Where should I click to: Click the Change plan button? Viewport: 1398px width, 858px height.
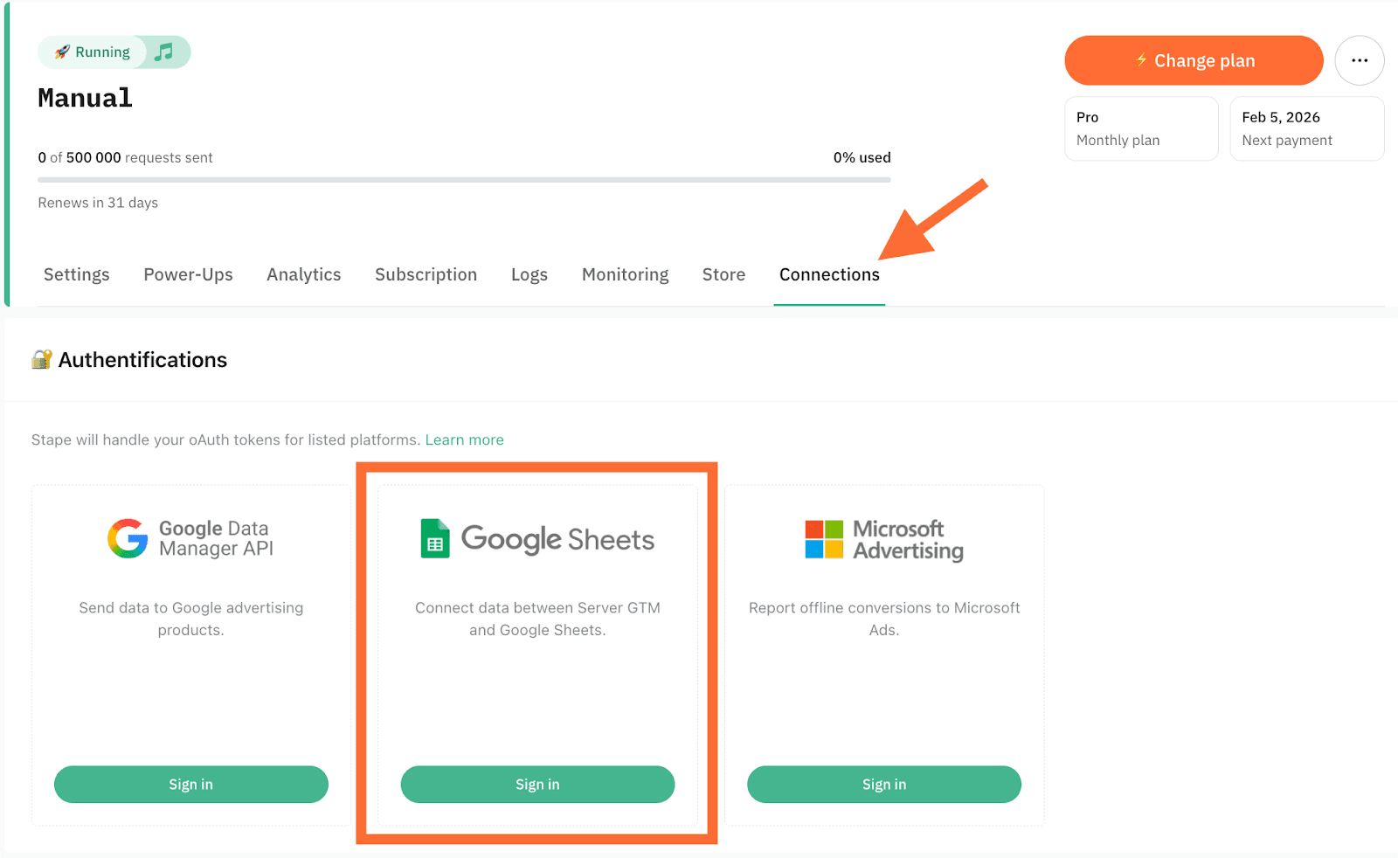pos(1194,60)
